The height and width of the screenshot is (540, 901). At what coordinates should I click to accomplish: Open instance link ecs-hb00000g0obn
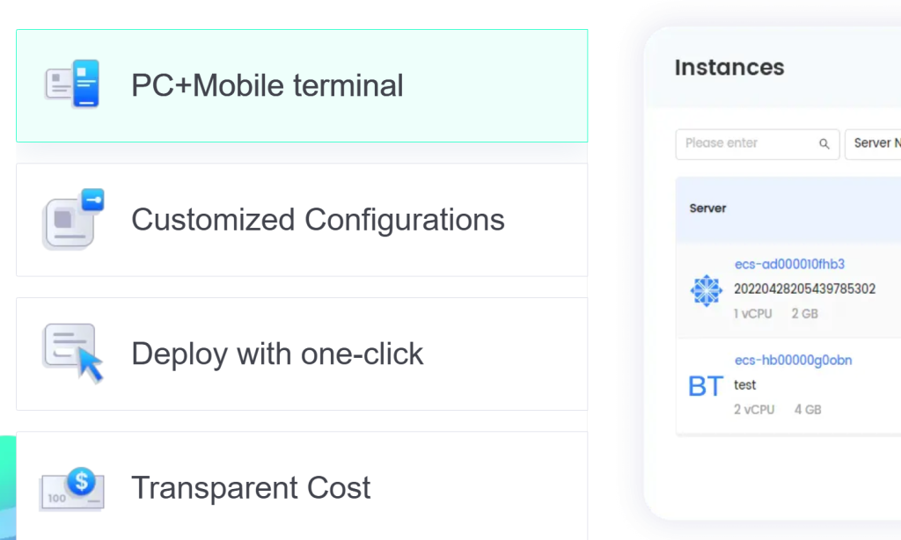[793, 360]
